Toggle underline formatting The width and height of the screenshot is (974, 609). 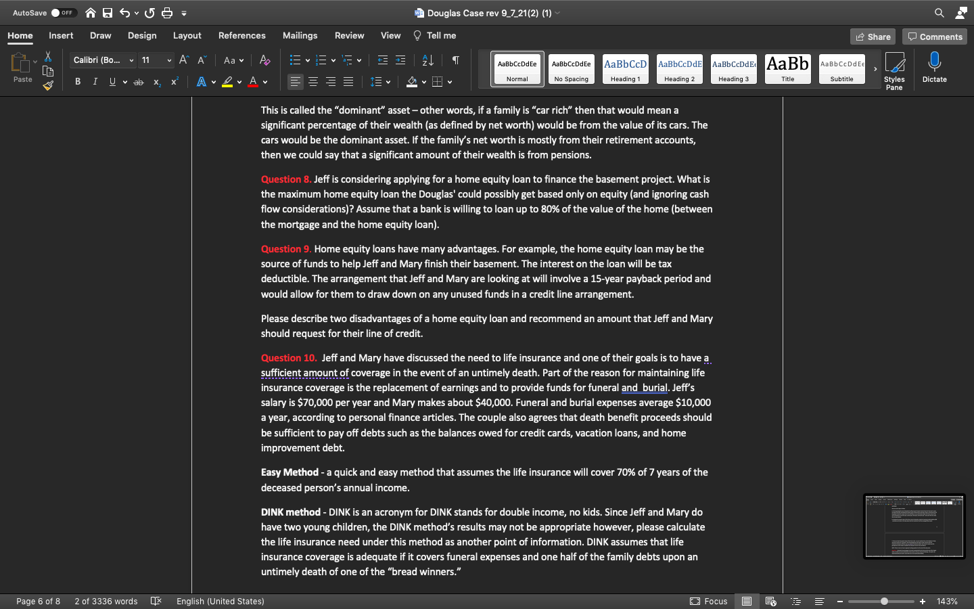112,82
